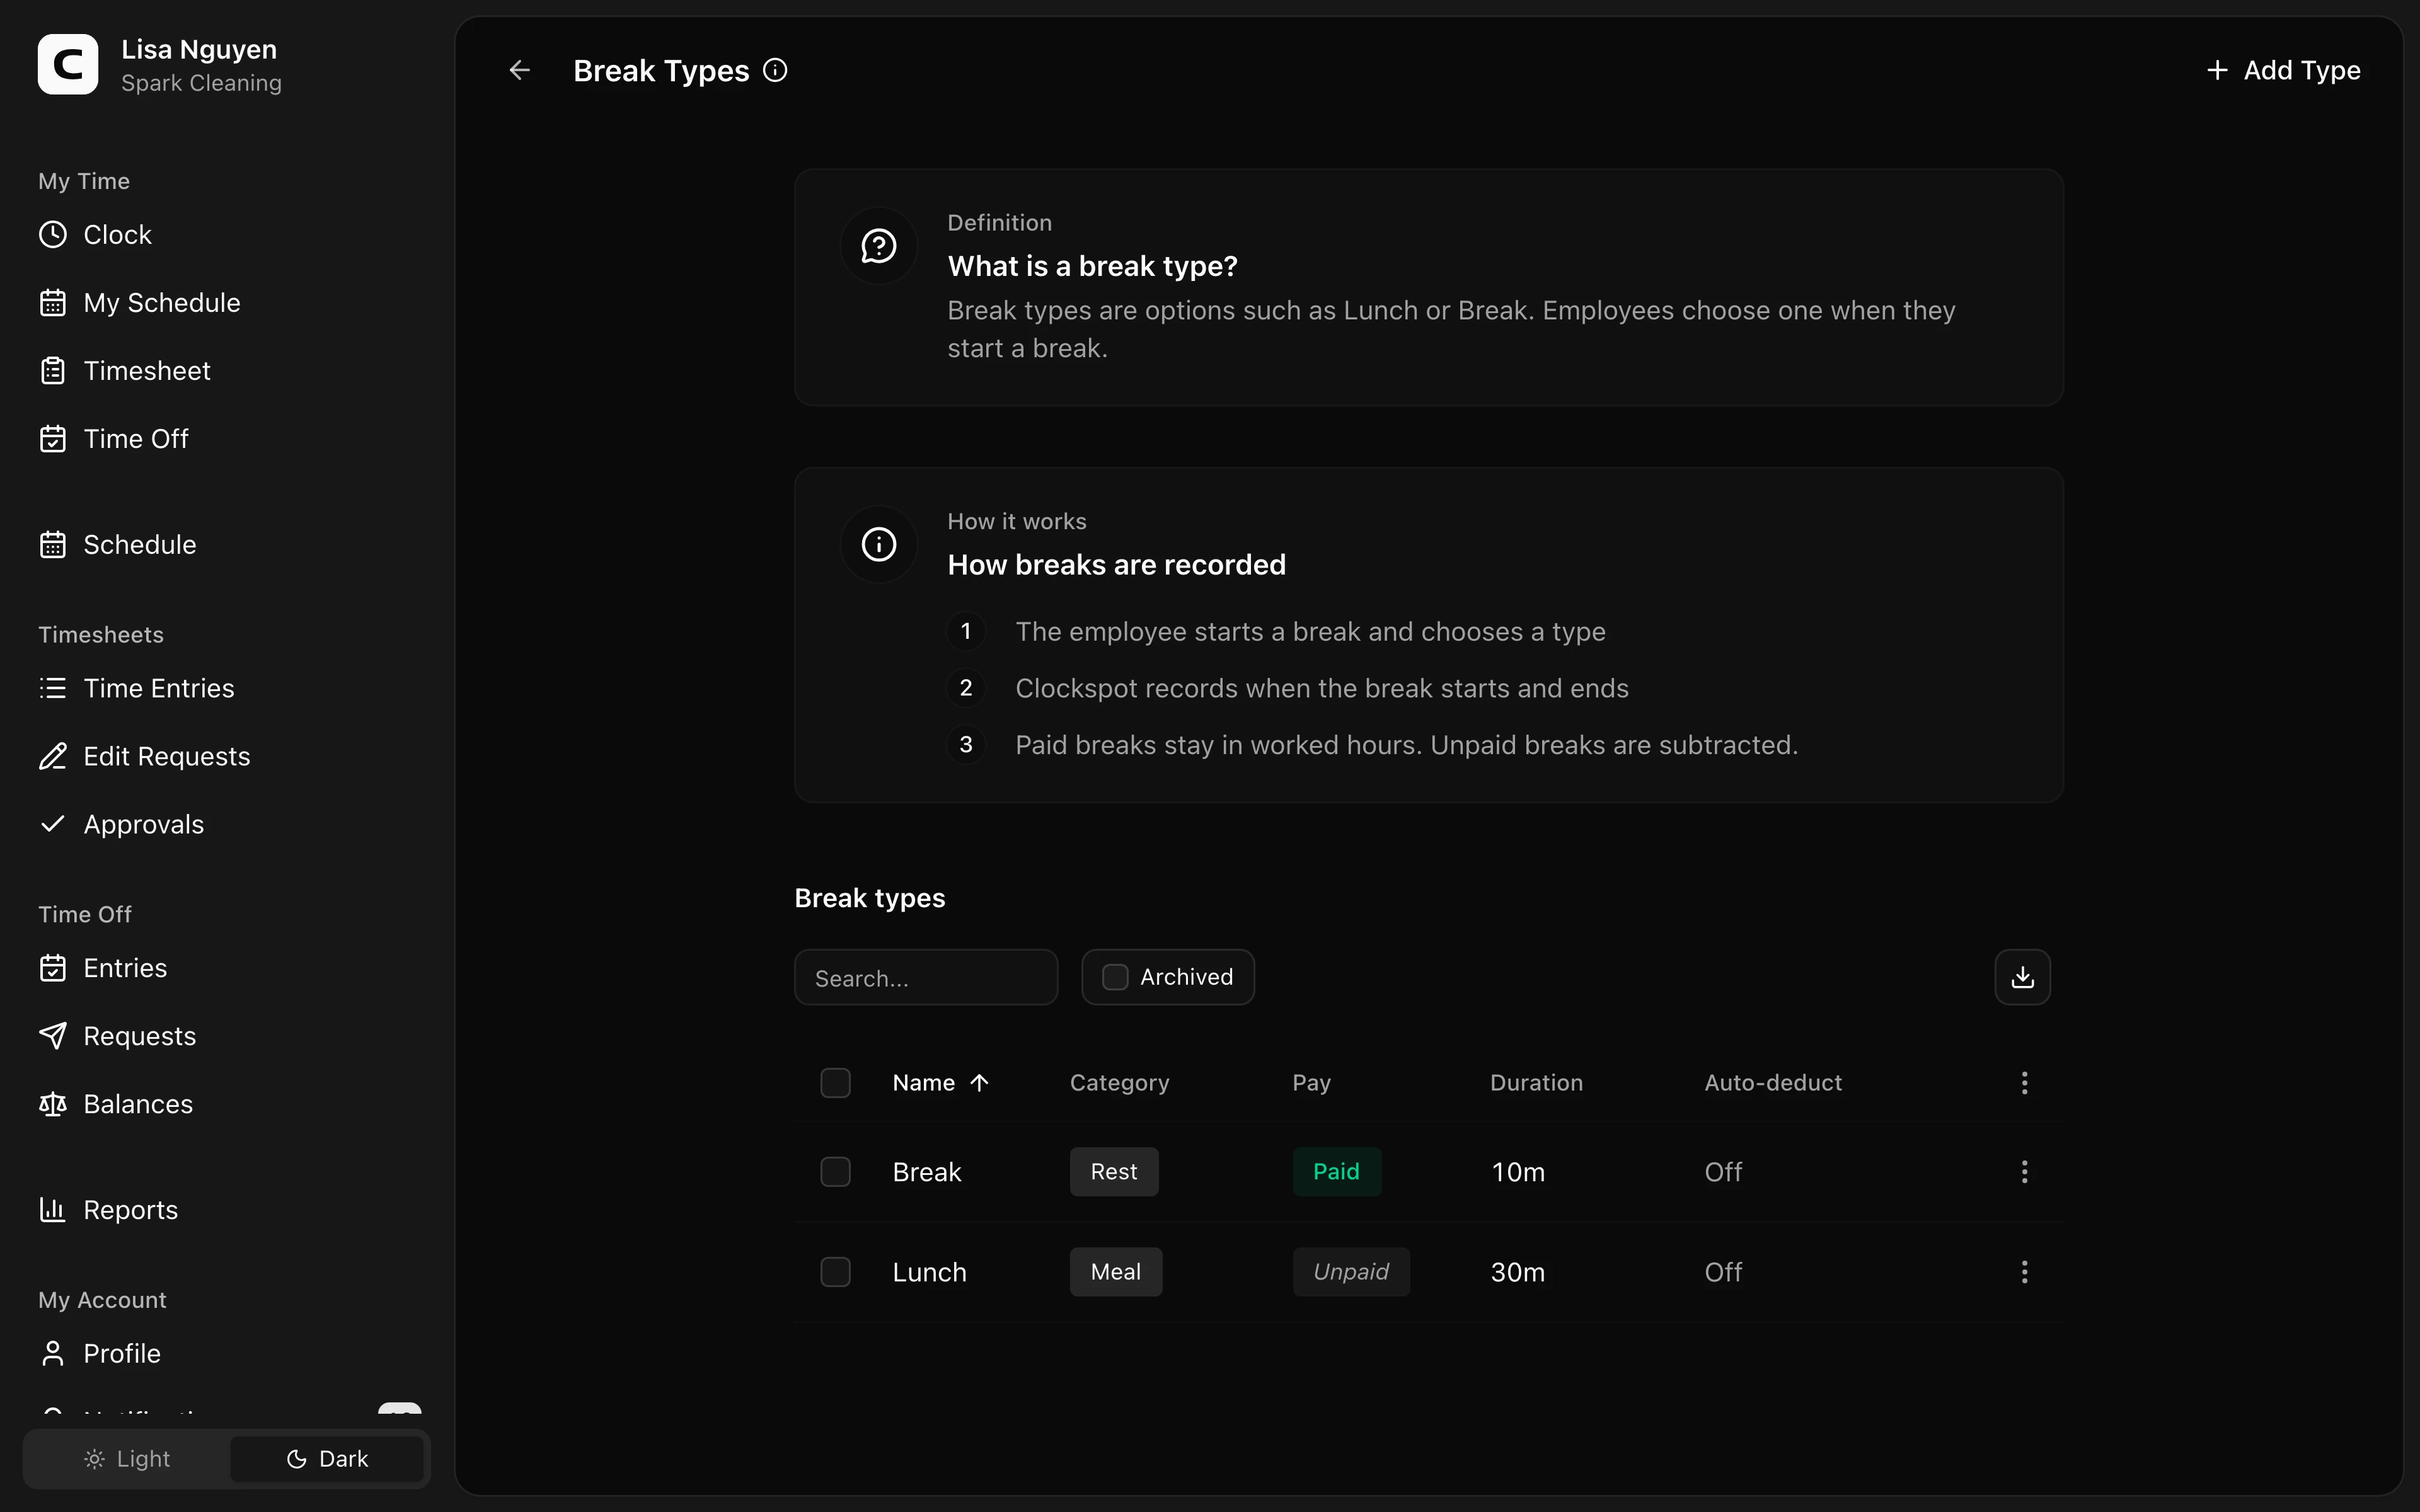This screenshot has height=1512, width=2420.
Task: Click the definition question bubble icon
Action: click(879, 246)
